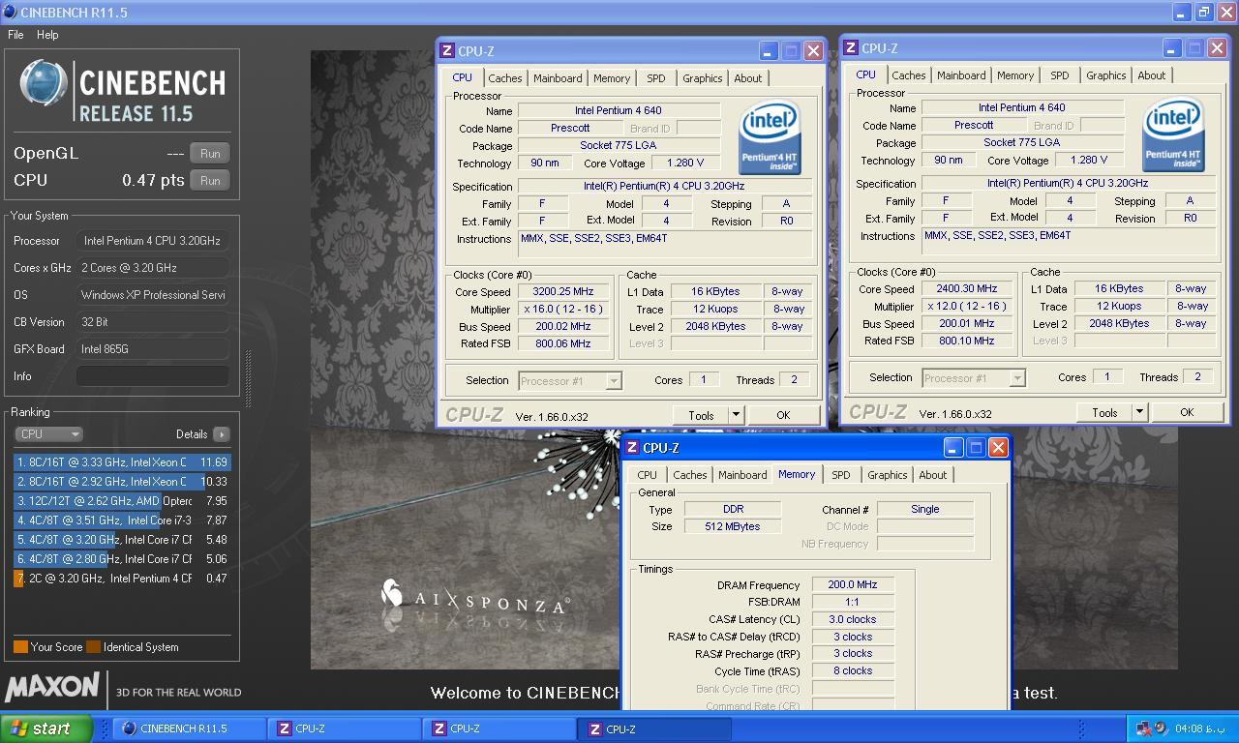Viewport: 1239px width, 743px height.
Task: Click OK in right CPU-Z window
Action: click(x=1187, y=412)
